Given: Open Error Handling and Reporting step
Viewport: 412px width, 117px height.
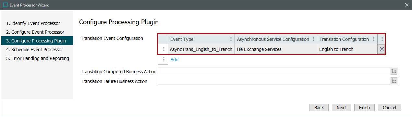Looking at the screenshot, I should 38,58.
